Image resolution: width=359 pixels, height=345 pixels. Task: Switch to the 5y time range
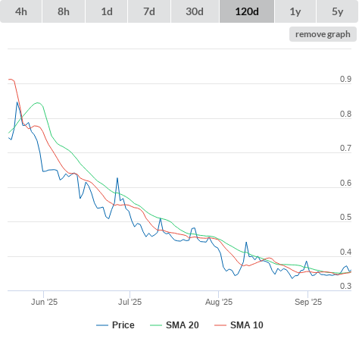[338, 11]
